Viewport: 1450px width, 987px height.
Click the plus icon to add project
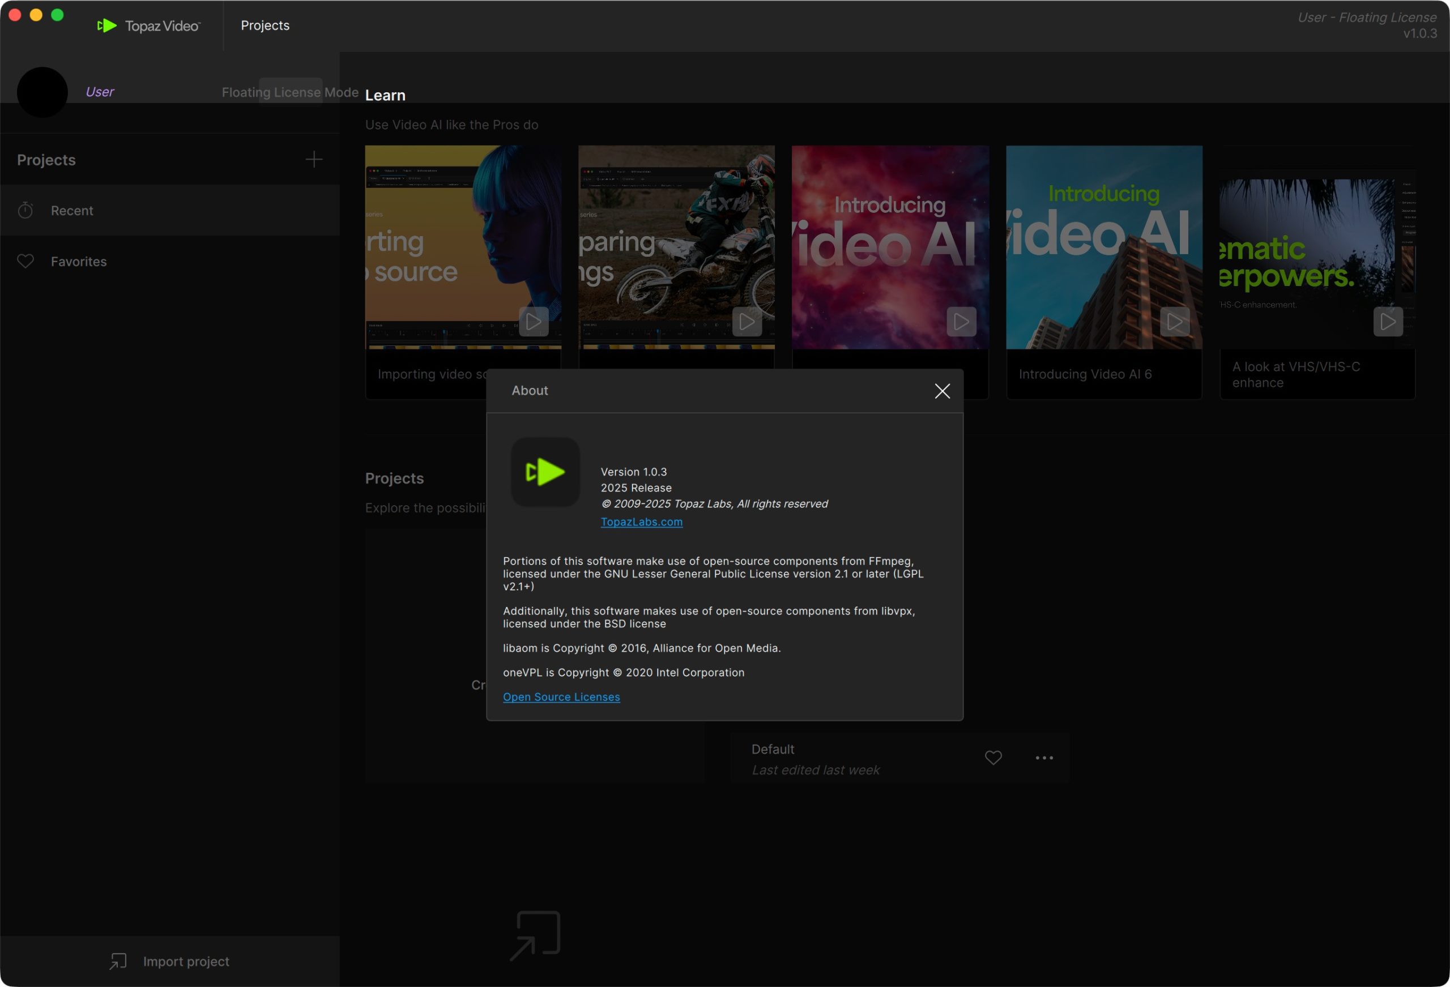[314, 160]
